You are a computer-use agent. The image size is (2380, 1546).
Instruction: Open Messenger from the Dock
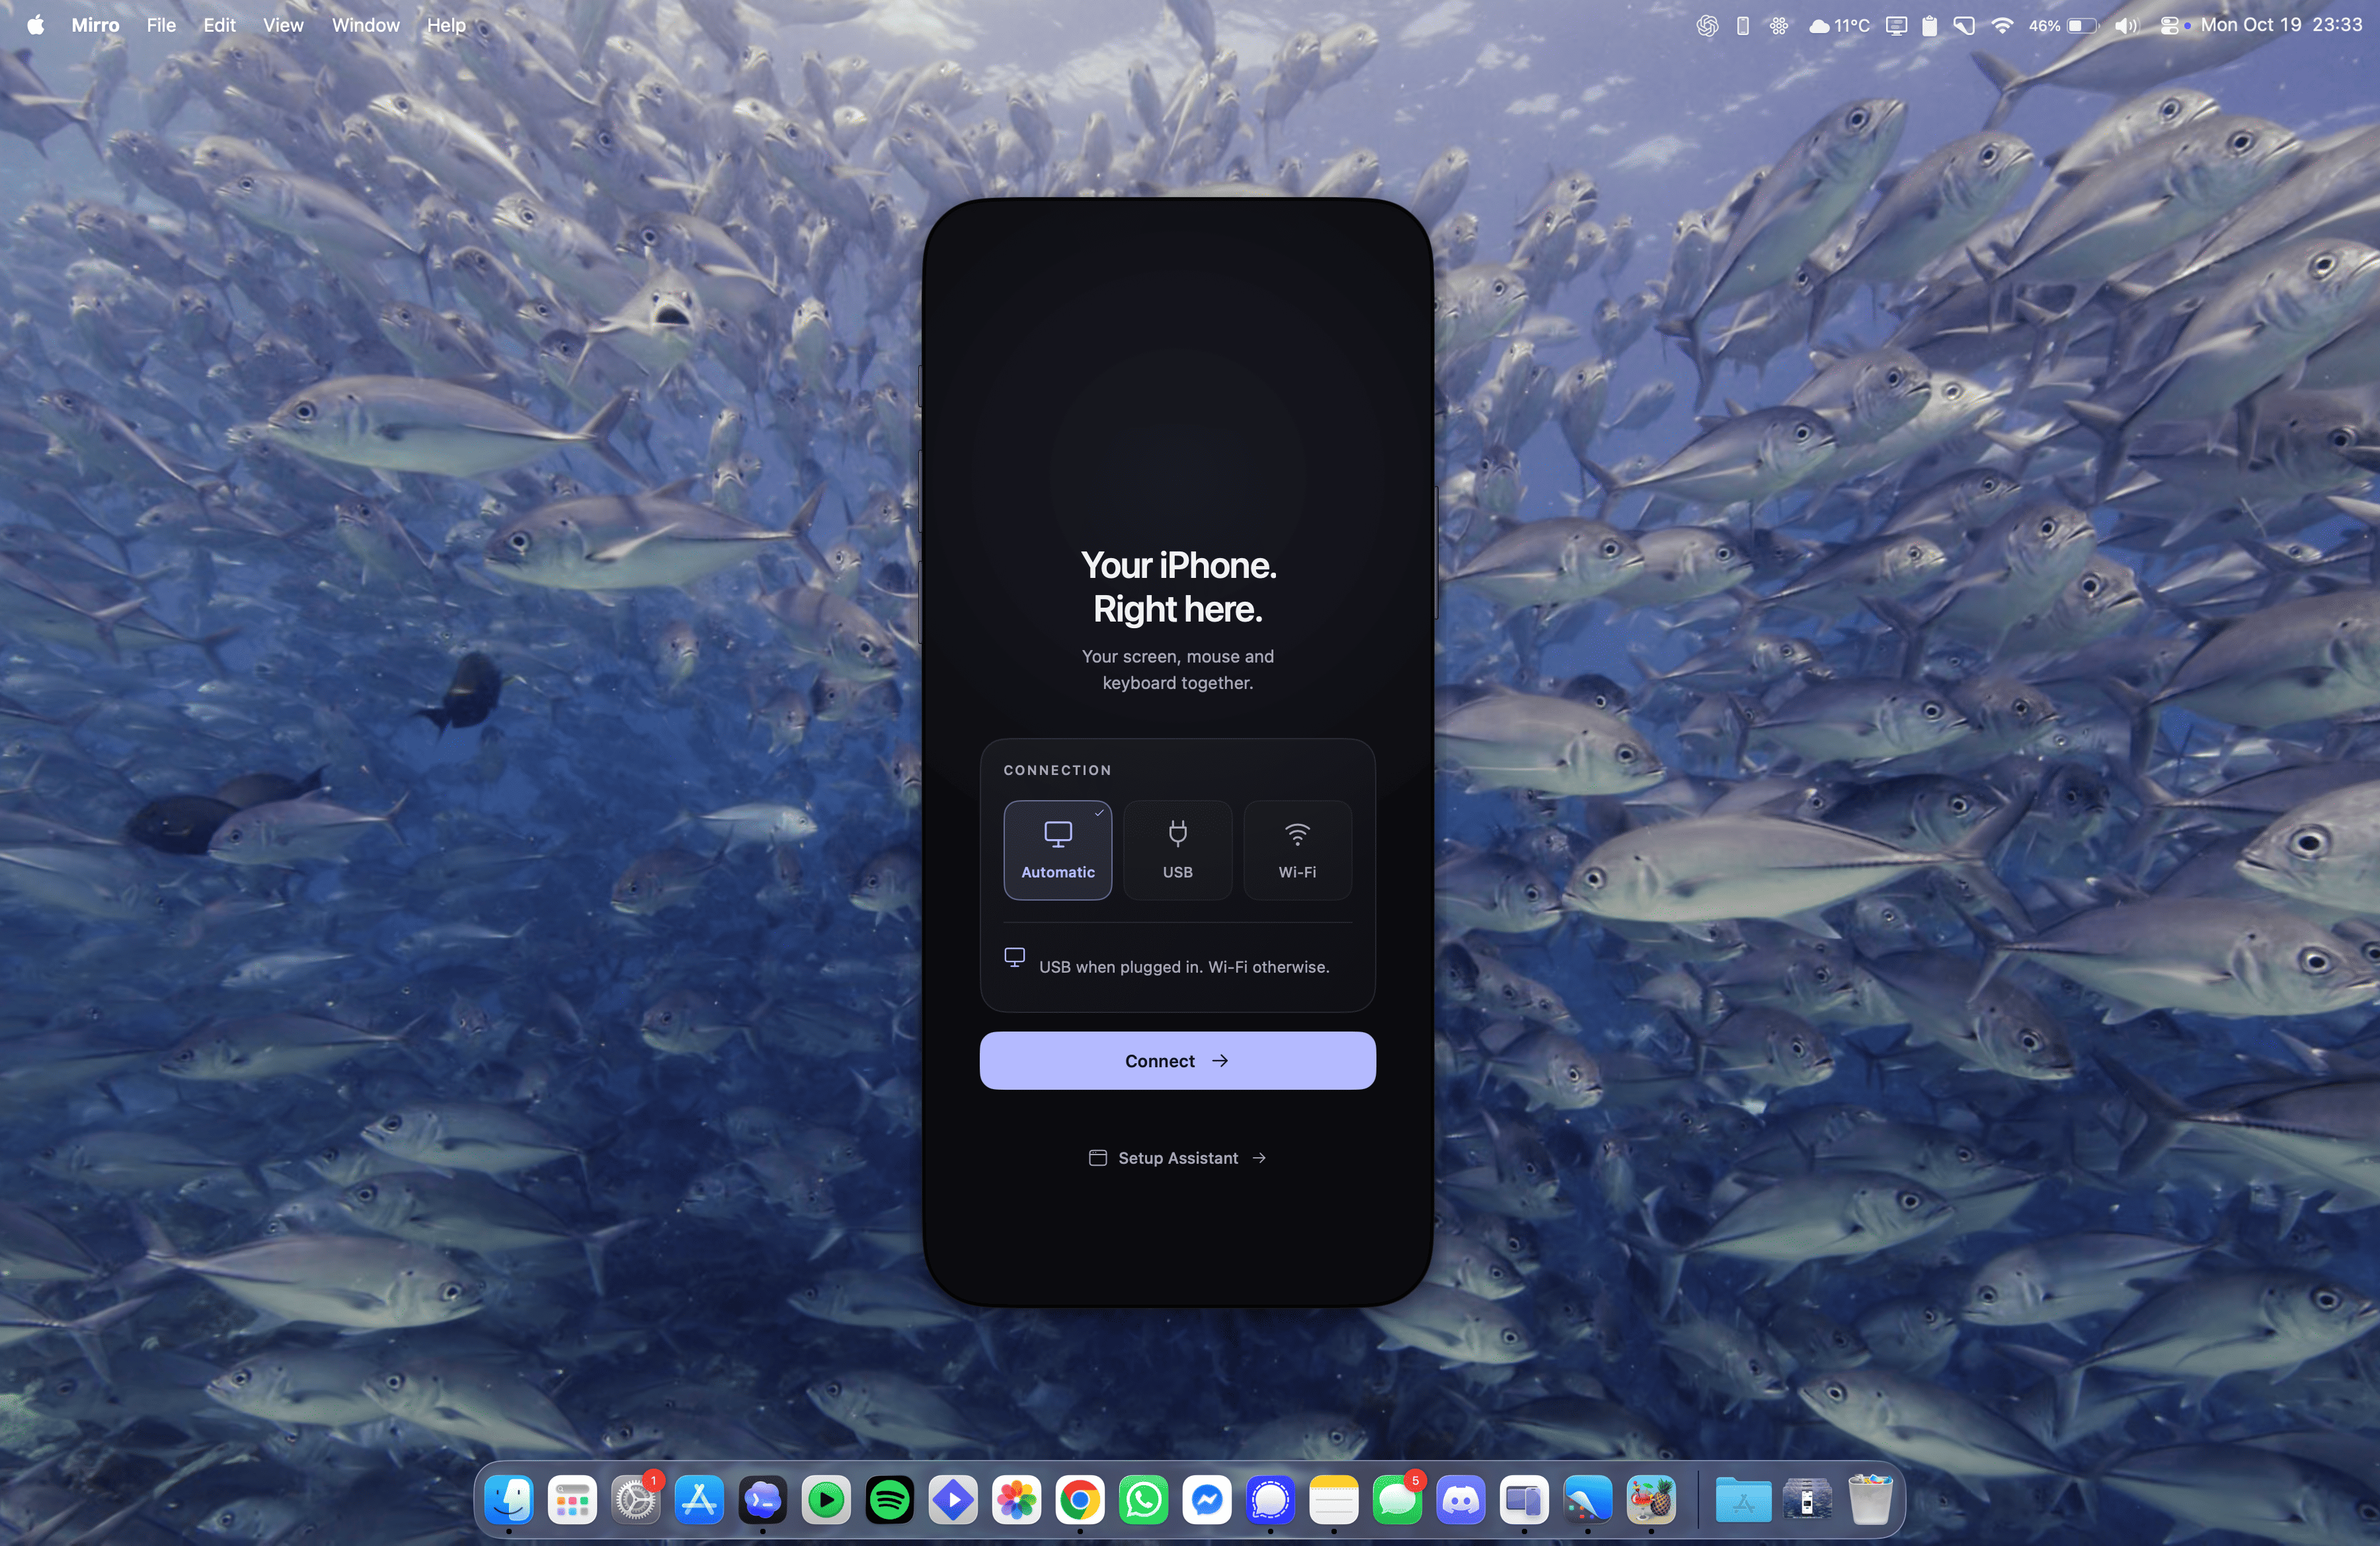[1207, 1499]
